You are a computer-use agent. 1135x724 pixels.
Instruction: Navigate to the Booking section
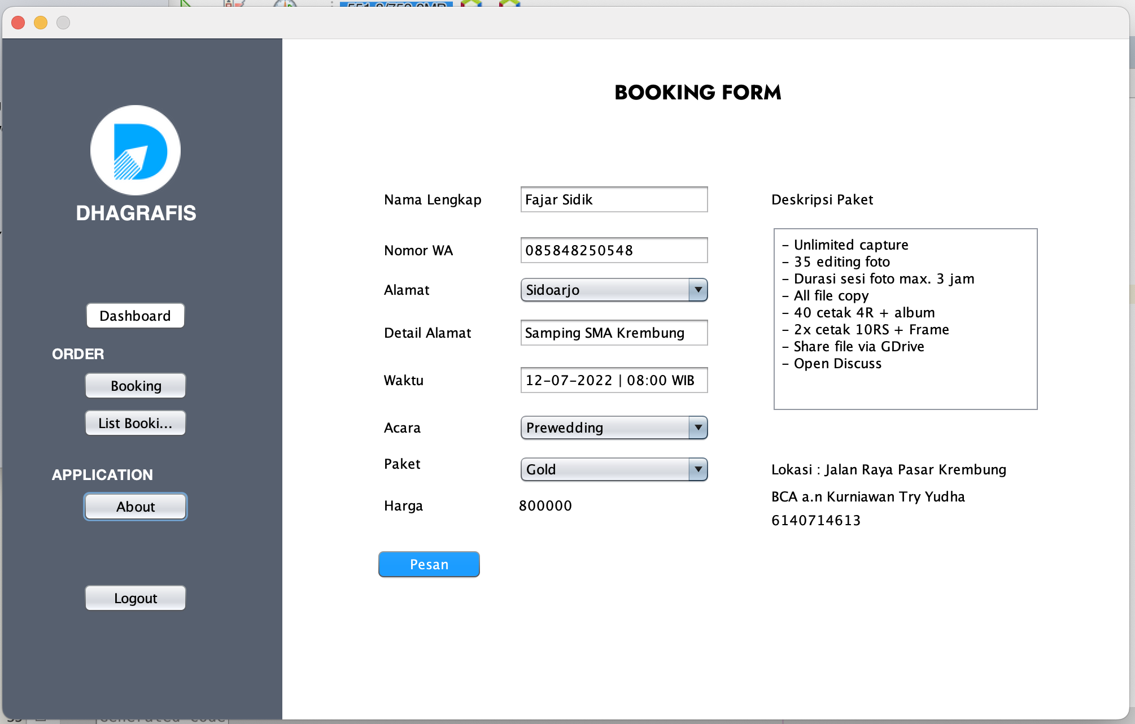(135, 386)
